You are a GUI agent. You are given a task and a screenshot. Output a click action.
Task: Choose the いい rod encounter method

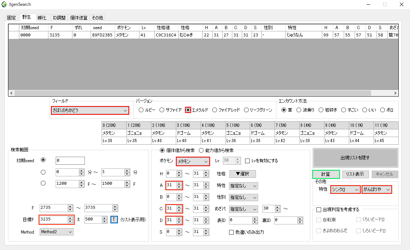[365, 110]
